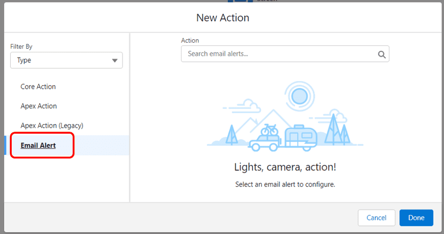Click the Cancel button
Screen dimensions: 444x234
376,218
